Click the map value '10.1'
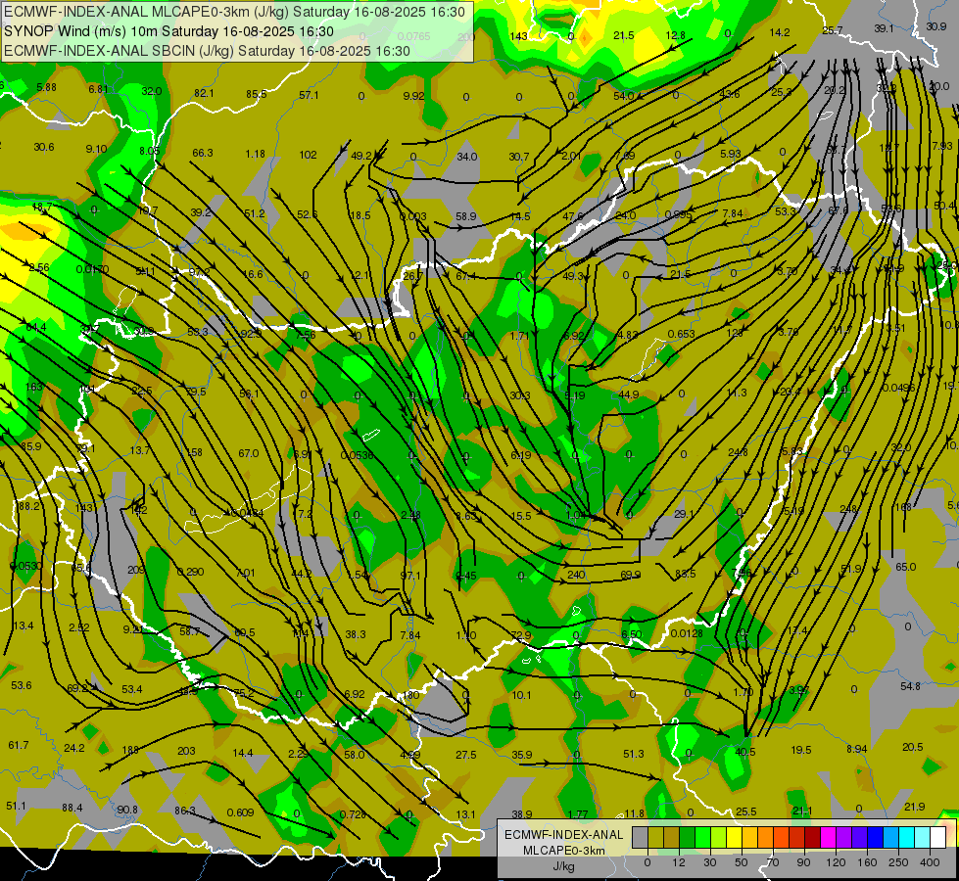Screen dimensions: 959x881 tap(521, 695)
